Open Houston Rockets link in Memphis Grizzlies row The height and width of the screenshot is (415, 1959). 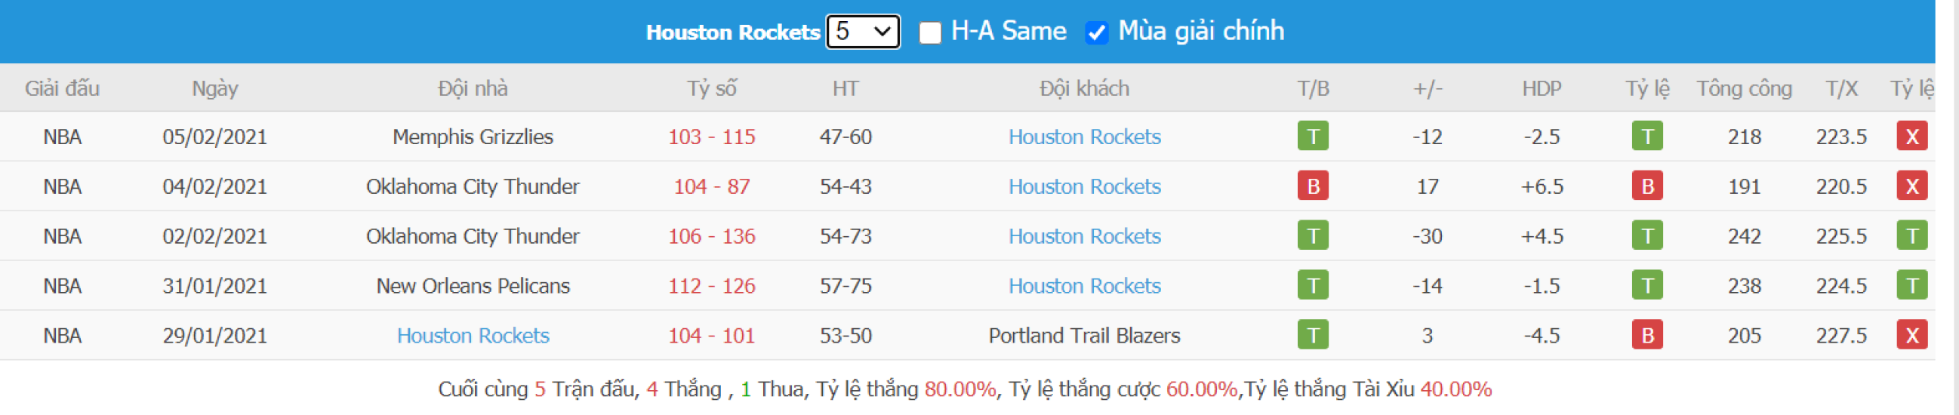[1085, 137]
